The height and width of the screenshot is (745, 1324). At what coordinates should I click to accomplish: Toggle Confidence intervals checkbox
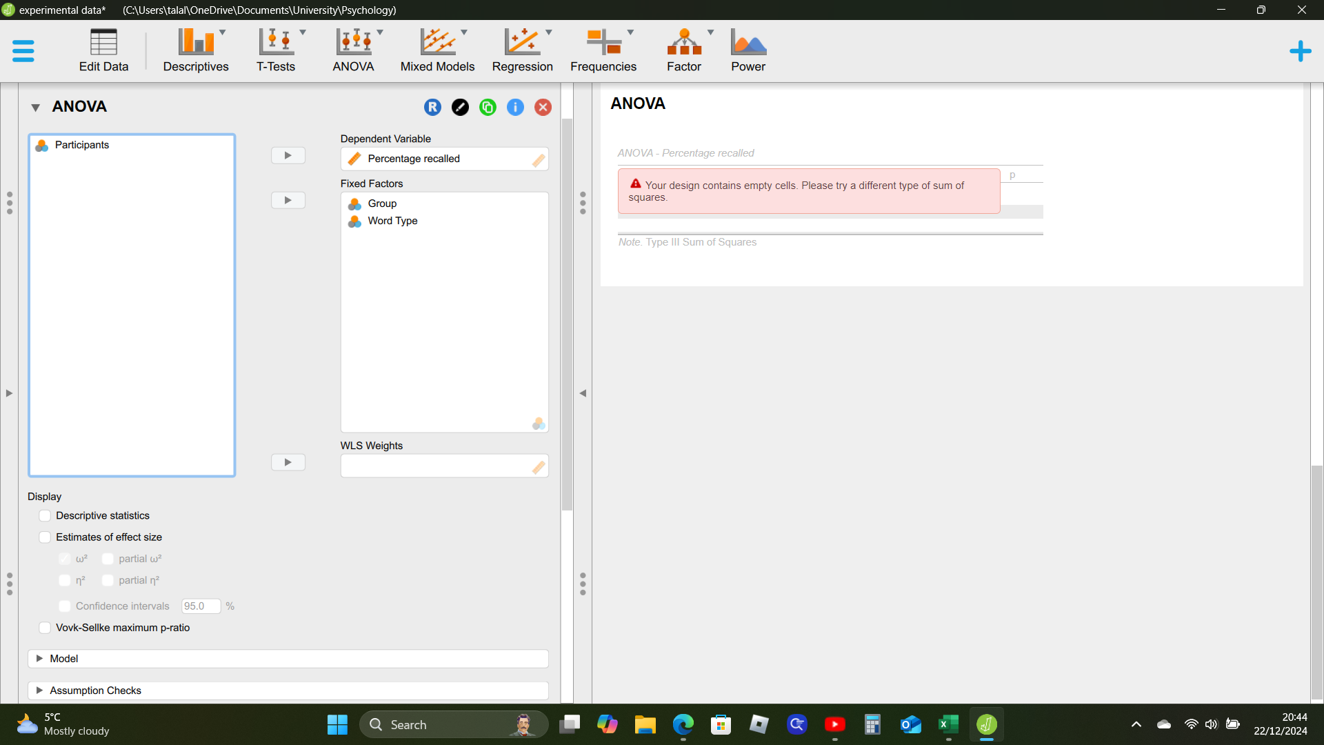(65, 606)
